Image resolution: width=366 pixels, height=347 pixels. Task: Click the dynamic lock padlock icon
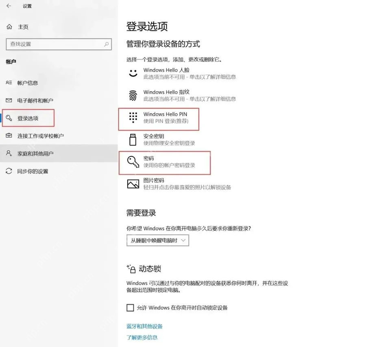tap(131, 269)
